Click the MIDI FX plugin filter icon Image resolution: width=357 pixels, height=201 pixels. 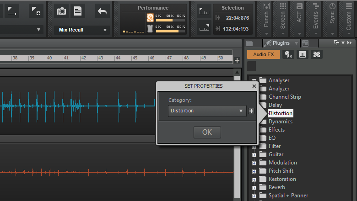tap(288, 54)
